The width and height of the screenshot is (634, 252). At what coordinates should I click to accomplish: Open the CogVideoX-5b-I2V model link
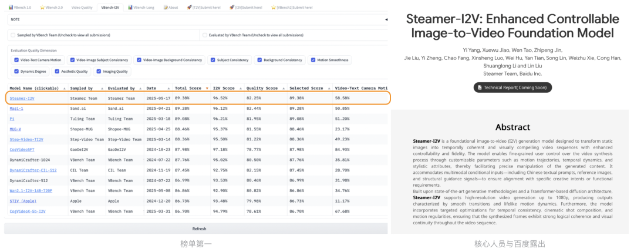28,211
